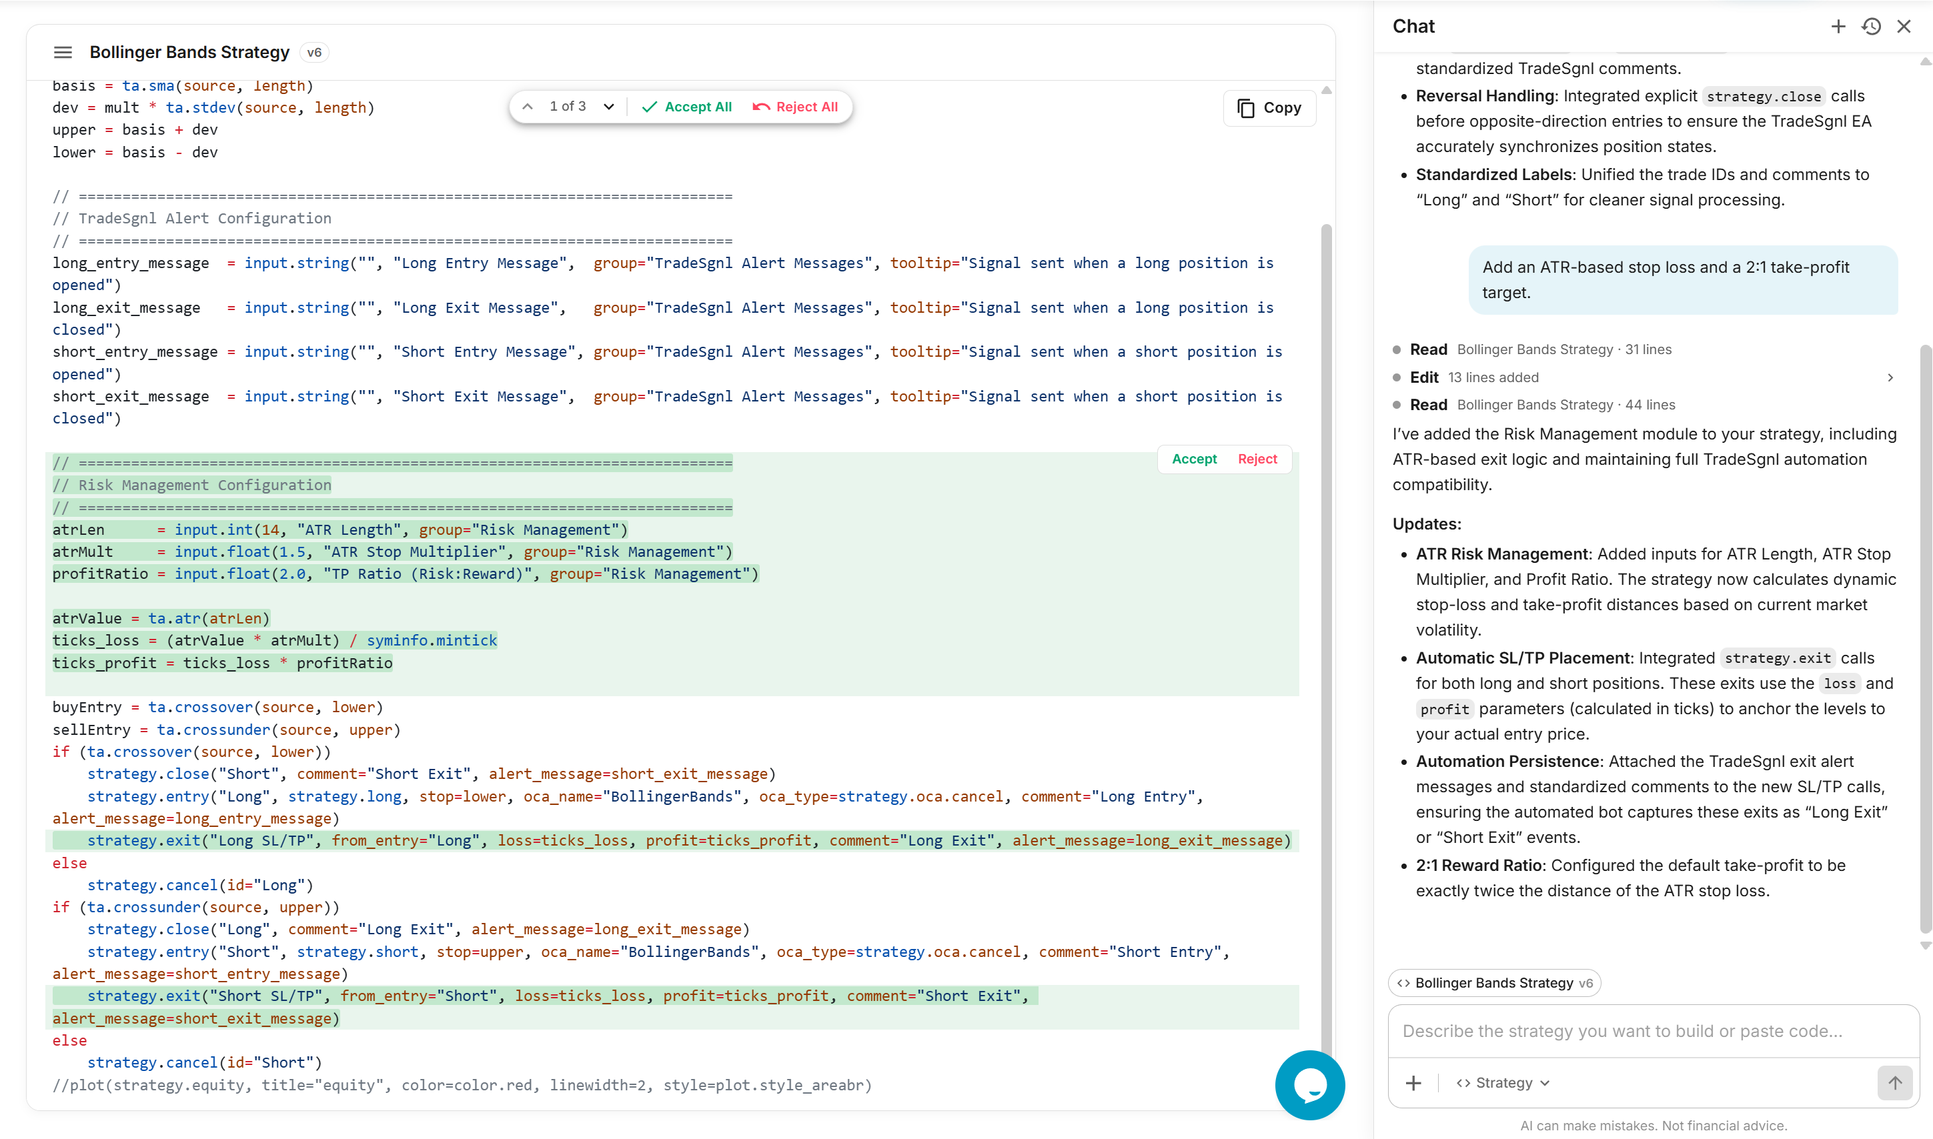The image size is (1933, 1139).
Task: Click the strategy.close inline code in chat
Action: [1764, 96]
